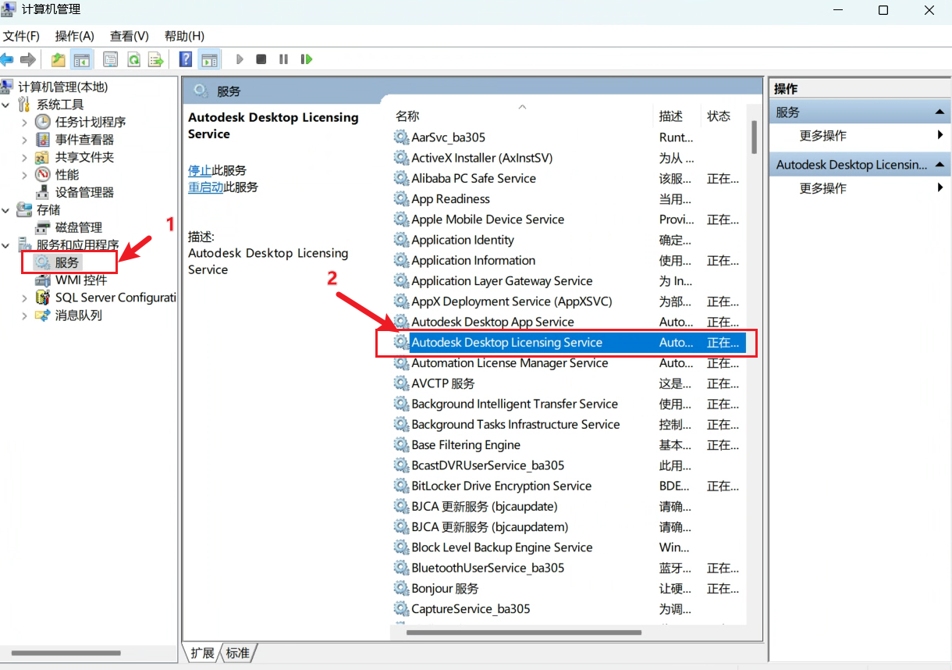
Task: Collapse the Autodesk Desktop Licensin... actions section
Action: click(940, 165)
